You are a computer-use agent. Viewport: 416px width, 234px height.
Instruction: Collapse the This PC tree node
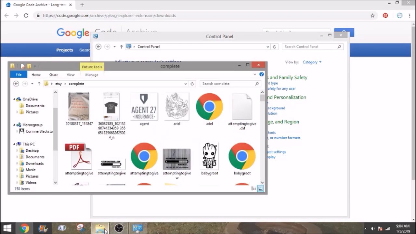(14, 144)
